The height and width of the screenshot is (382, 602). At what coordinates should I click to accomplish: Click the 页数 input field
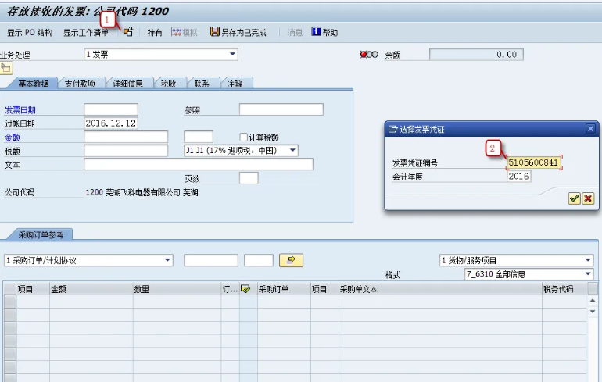(x=249, y=178)
